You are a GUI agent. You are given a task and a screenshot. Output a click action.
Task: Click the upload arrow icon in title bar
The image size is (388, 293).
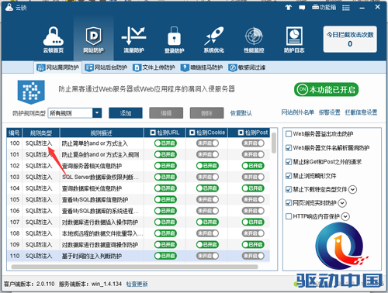(289, 8)
